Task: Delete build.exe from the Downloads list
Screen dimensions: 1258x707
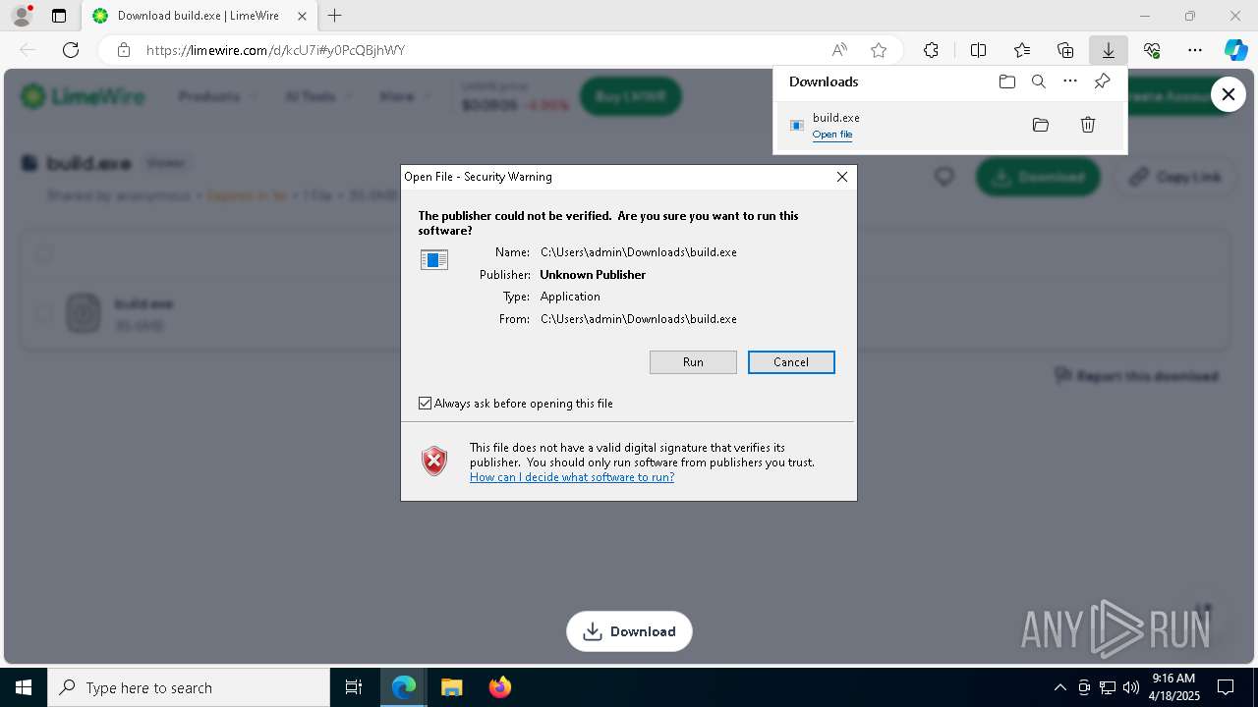Action: click(x=1088, y=125)
